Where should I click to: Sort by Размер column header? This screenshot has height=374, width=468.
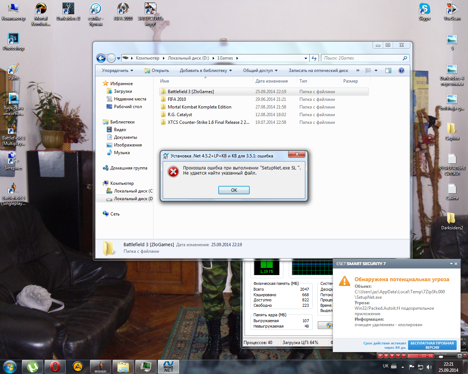(355, 81)
